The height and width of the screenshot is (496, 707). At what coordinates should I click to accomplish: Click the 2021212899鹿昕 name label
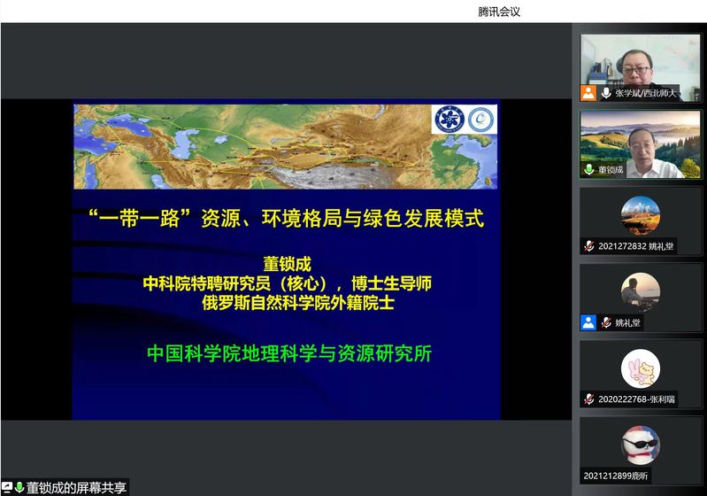click(617, 475)
